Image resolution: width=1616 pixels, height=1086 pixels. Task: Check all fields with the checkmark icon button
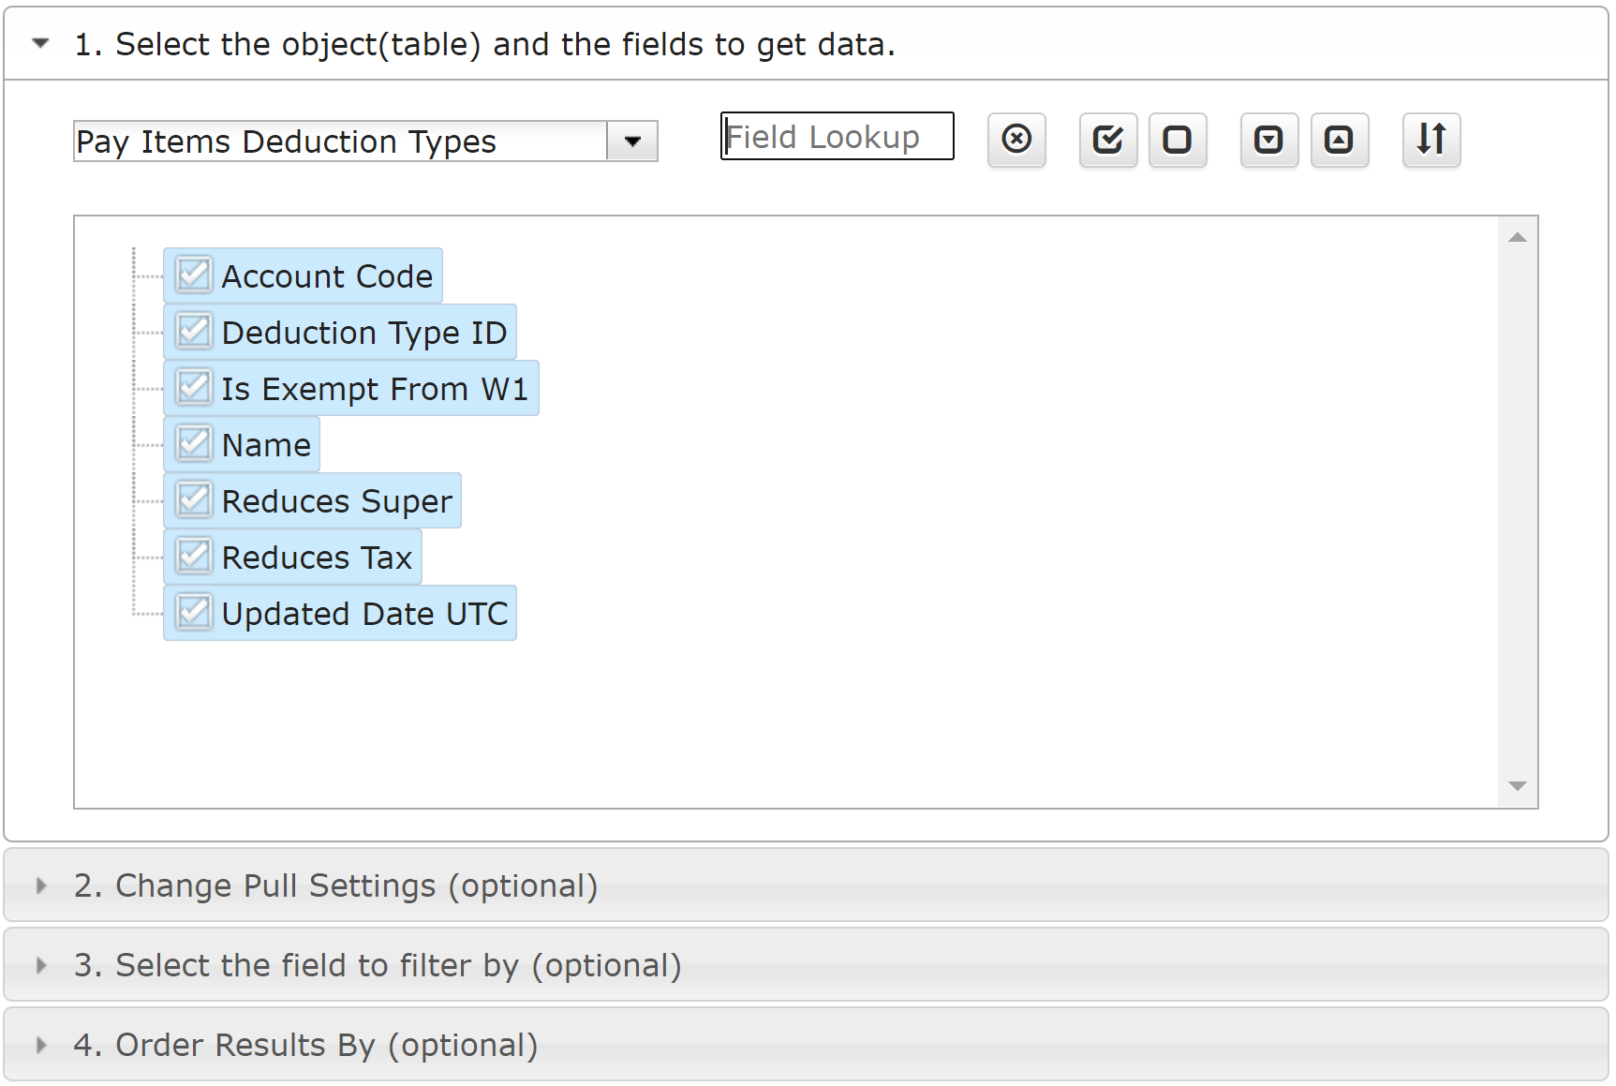point(1108,140)
